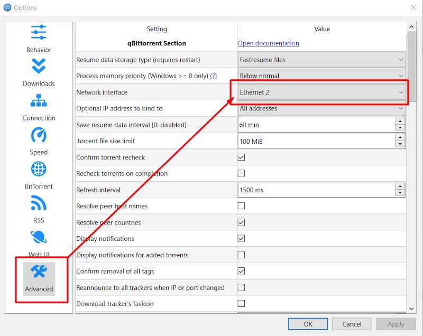
Task: Select the Resume data storage type label
Action: click(x=139, y=60)
